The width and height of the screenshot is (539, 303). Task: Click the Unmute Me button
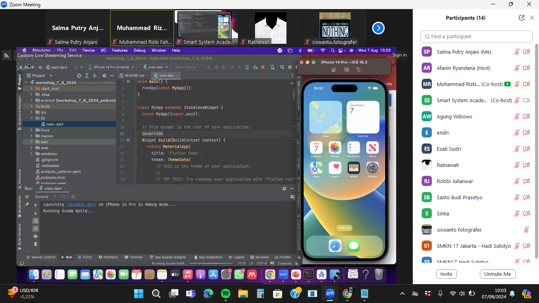(x=498, y=274)
